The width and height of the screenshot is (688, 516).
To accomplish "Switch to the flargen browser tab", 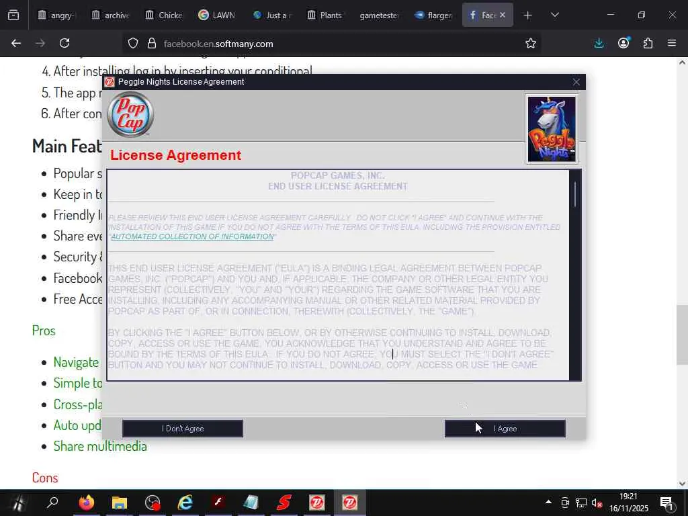I will pos(433,15).
